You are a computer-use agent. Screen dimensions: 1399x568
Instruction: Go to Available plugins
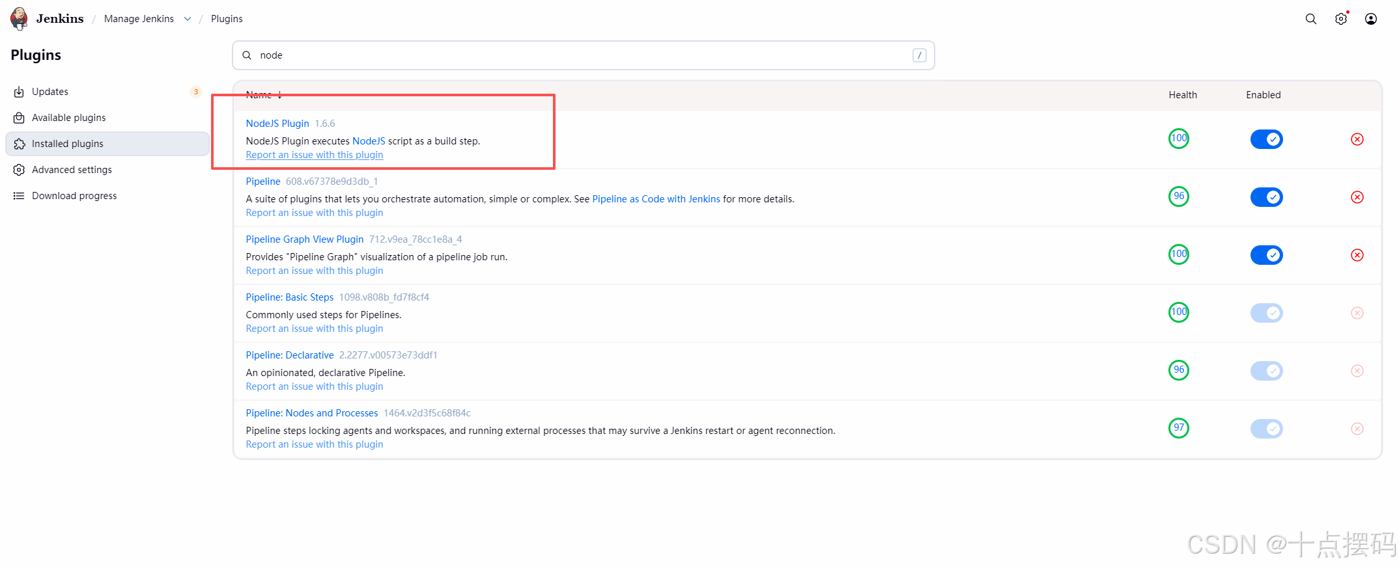point(107,118)
